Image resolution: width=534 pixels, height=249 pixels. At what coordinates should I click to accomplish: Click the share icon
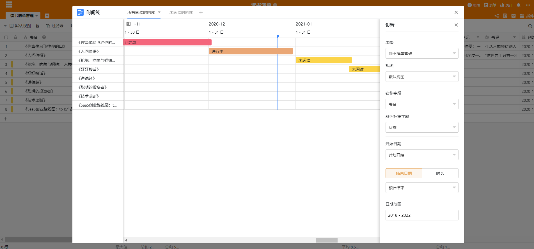pyautogui.click(x=497, y=16)
